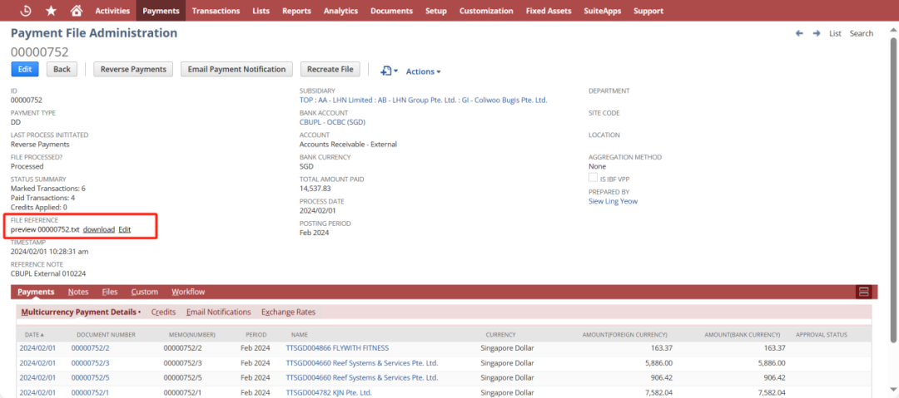899x398 pixels.
Task: Switch to the Payments subtab
Action: pos(36,292)
